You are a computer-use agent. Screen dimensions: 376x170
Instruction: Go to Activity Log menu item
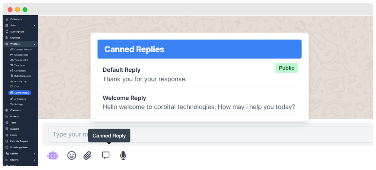(x=20, y=81)
